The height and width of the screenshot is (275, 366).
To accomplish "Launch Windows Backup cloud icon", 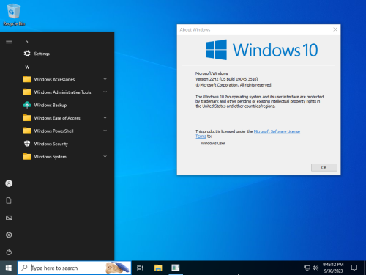I will (x=27, y=105).
